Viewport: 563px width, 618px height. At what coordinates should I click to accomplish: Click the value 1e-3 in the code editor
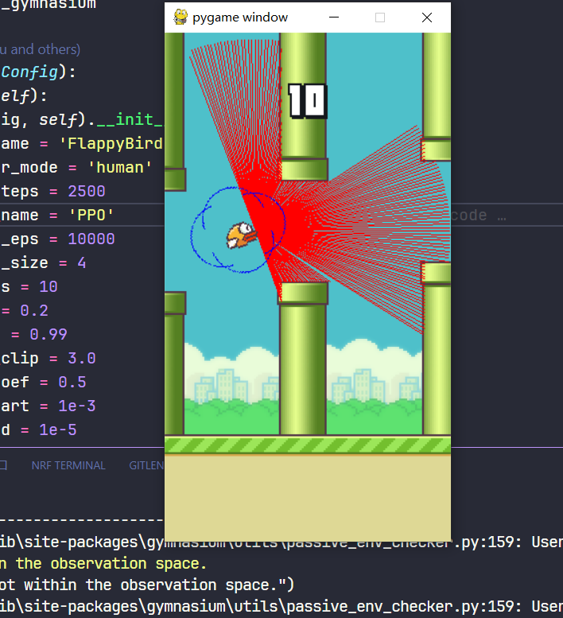(77, 406)
